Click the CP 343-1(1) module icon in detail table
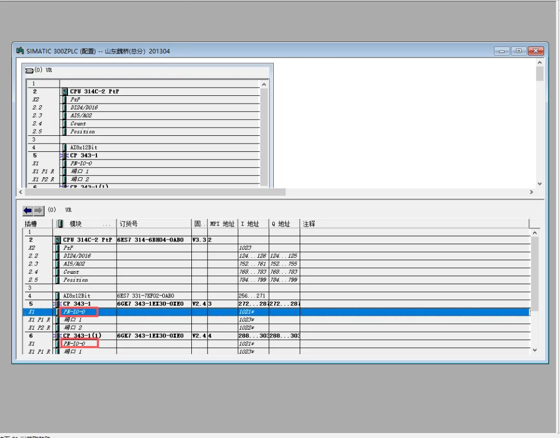Screen dimensions: 560x438 (x=57, y=335)
